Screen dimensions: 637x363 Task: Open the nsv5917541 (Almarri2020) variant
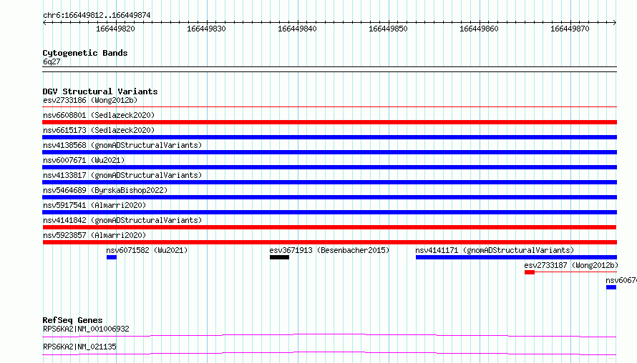[94, 205]
